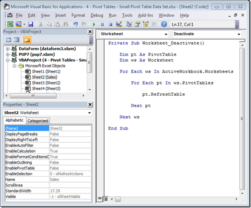Screen dimensions: 251x208
Task: Close the Properties - Sheet2 panel
Action: click(x=90, y=104)
